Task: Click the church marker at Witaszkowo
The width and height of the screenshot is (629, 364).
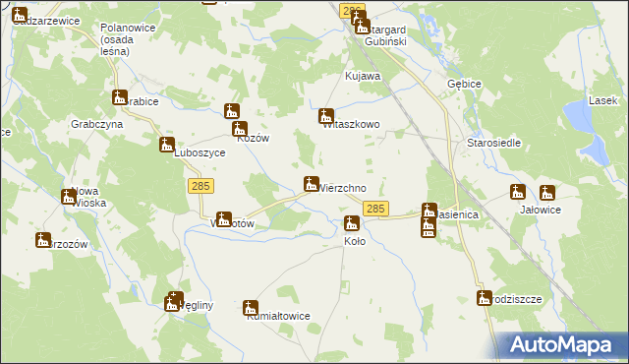Action: click(x=326, y=116)
